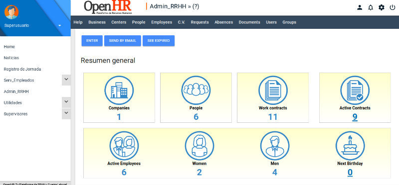Viewport: 399px width, 185px height.
Task: Click Utilidades sidebar label
Action: pos(13,102)
